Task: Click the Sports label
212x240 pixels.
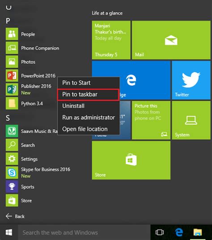Action: point(28,187)
